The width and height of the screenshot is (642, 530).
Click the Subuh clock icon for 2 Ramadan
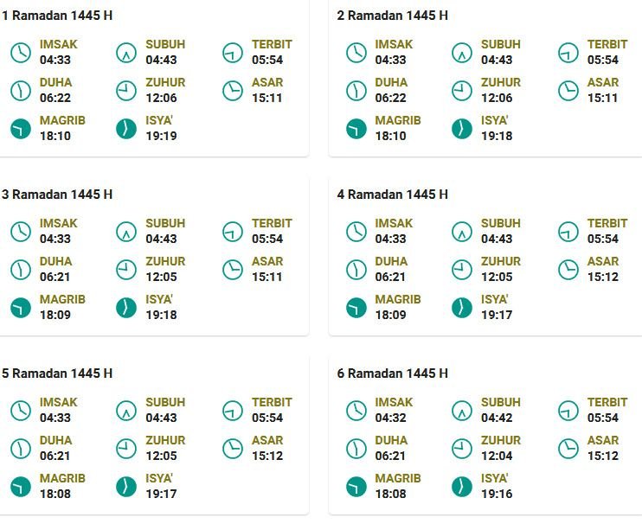[x=462, y=52]
